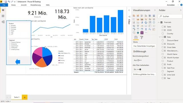Open the Home ribbon tab
The height and width of the screenshot is (103, 183).
[x=13, y=5]
